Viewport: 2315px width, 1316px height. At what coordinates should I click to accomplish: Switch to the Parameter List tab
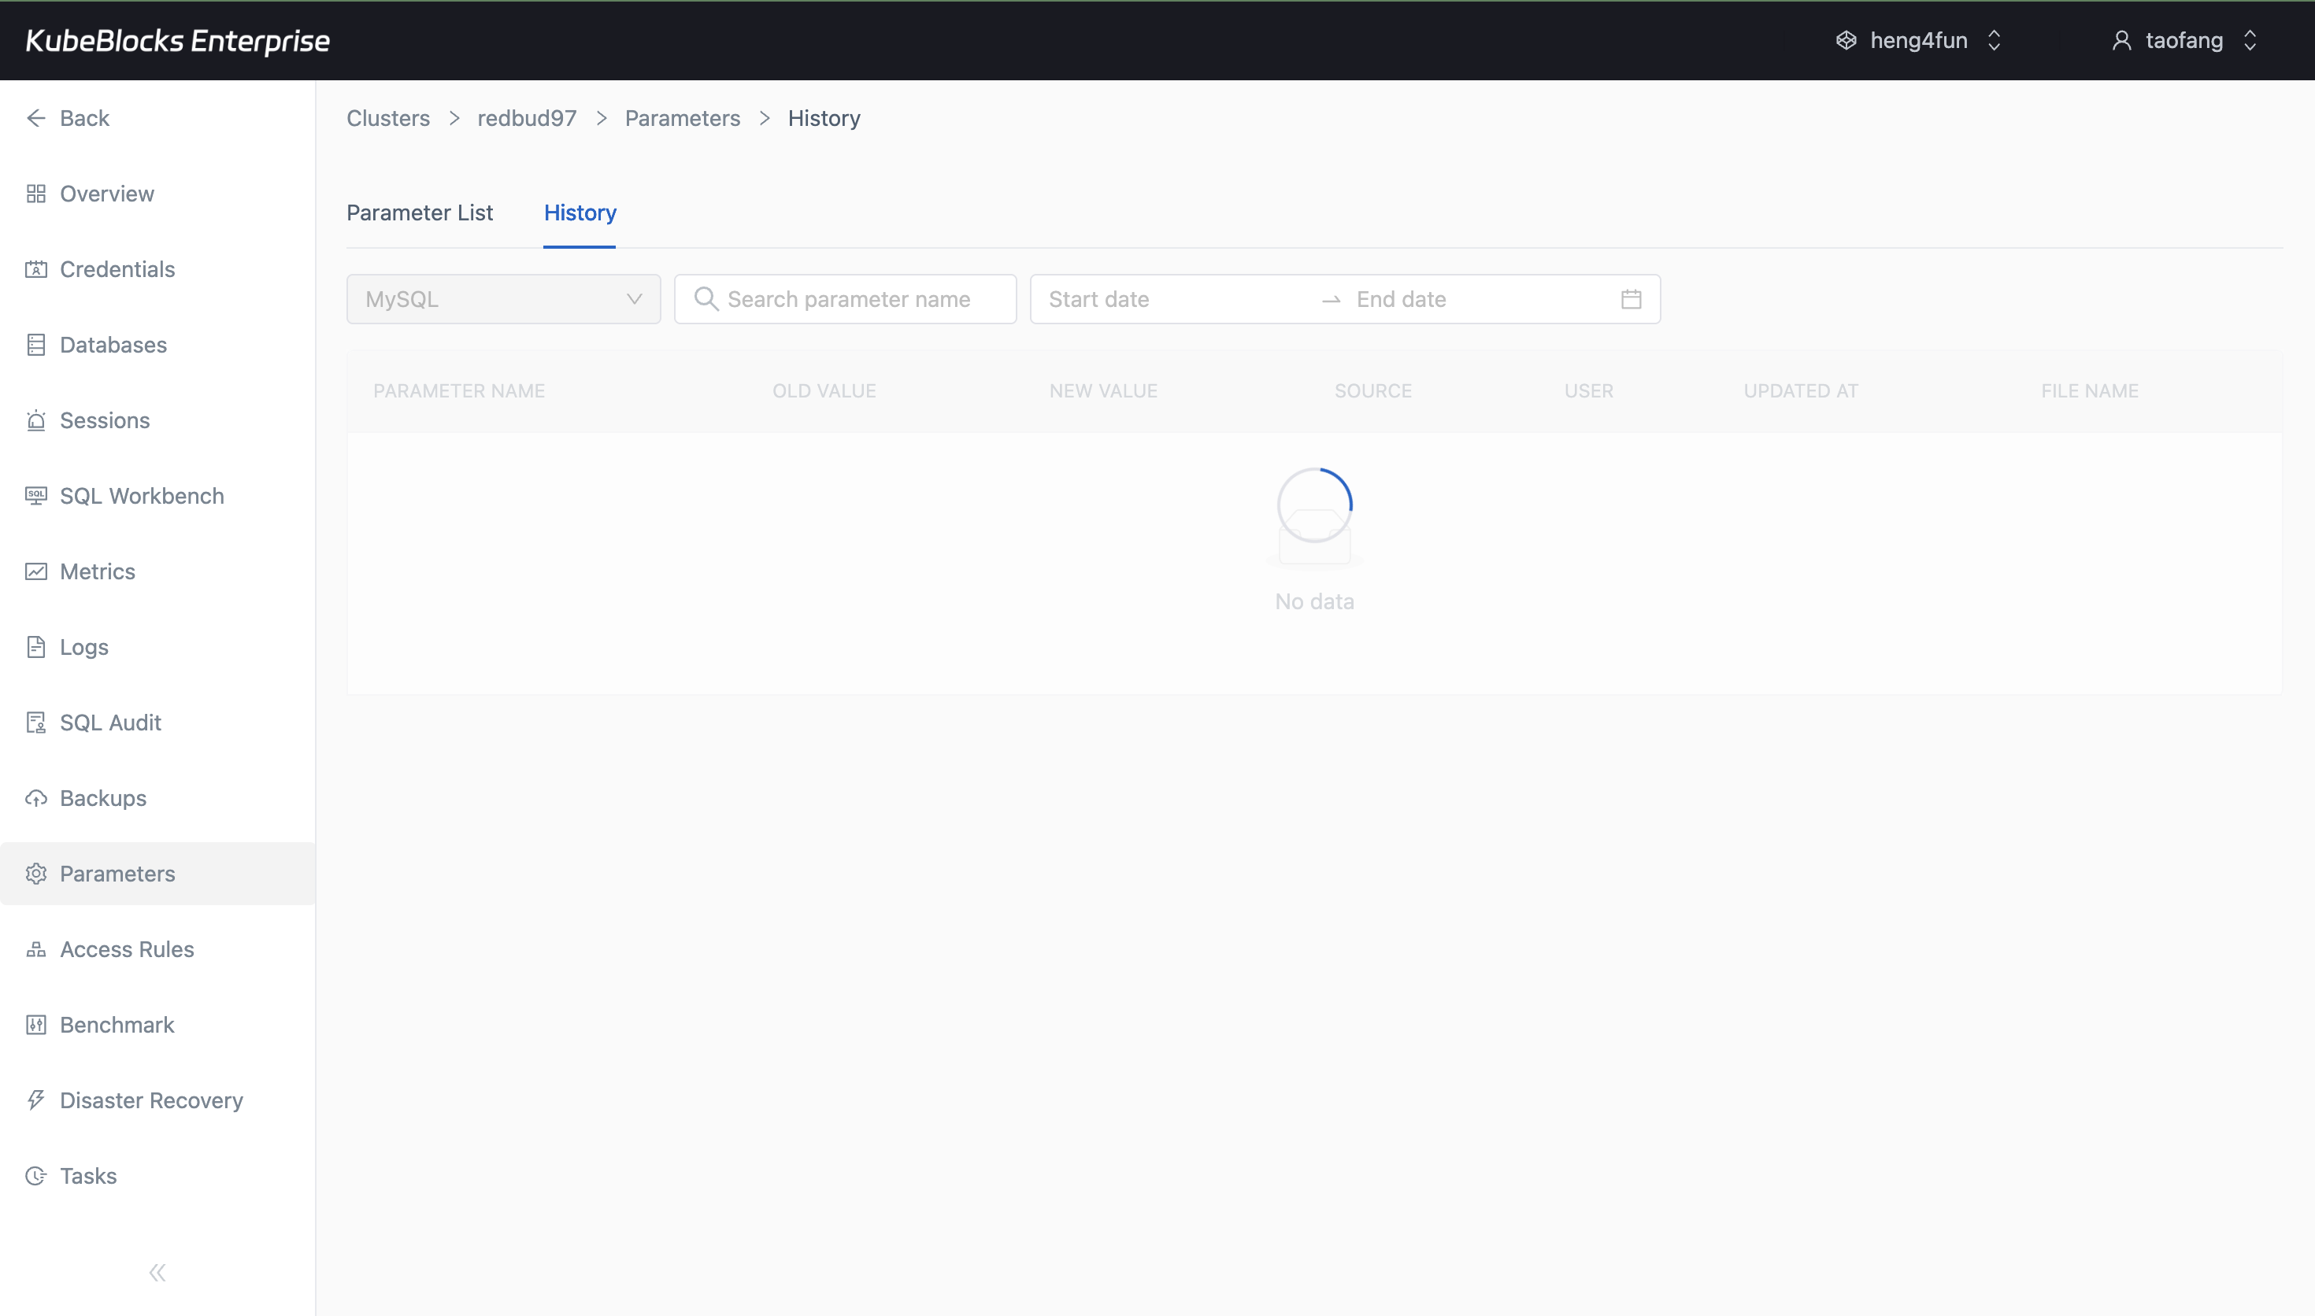tap(420, 213)
